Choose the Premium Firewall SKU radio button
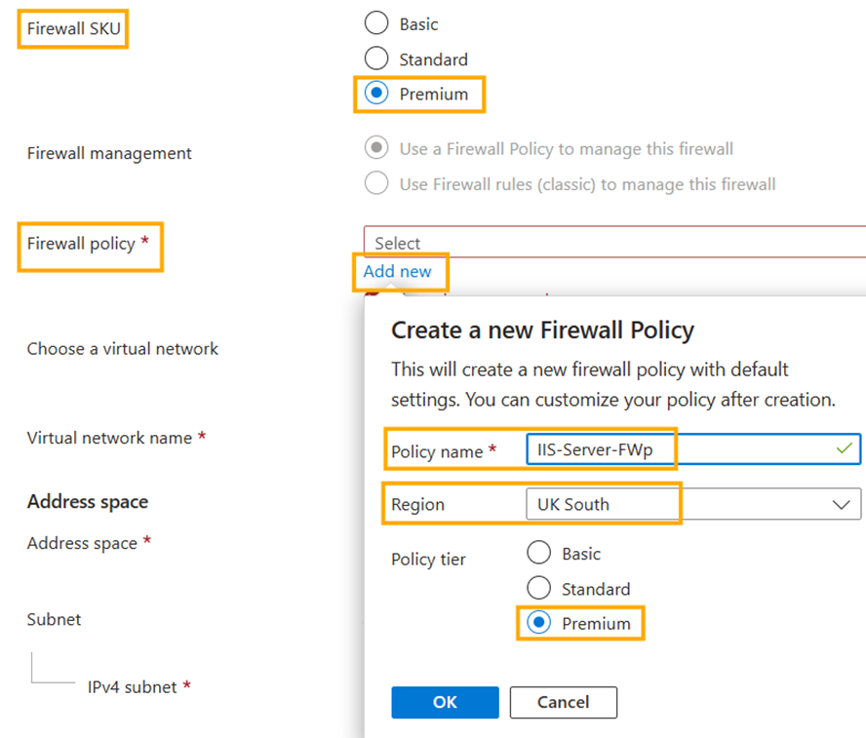 pos(376,94)
